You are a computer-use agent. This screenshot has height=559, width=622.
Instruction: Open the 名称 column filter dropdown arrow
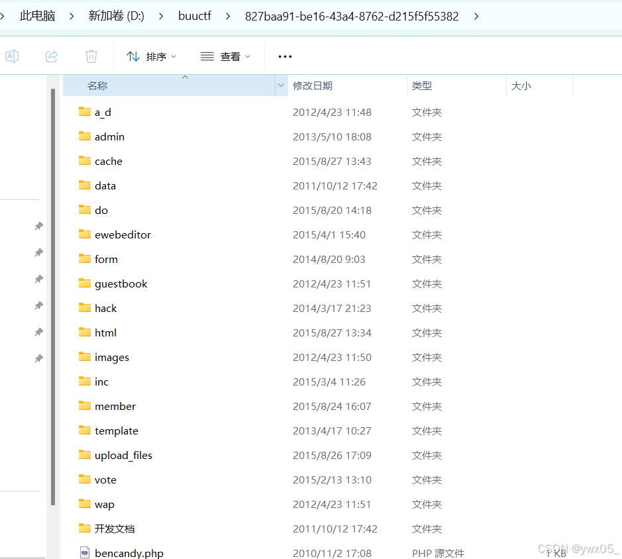click(281, 85)
